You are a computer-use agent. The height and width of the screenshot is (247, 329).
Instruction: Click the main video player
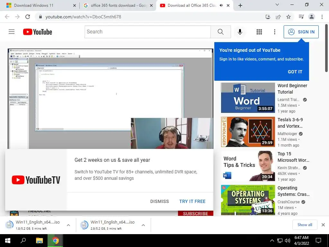click(111, 99)
